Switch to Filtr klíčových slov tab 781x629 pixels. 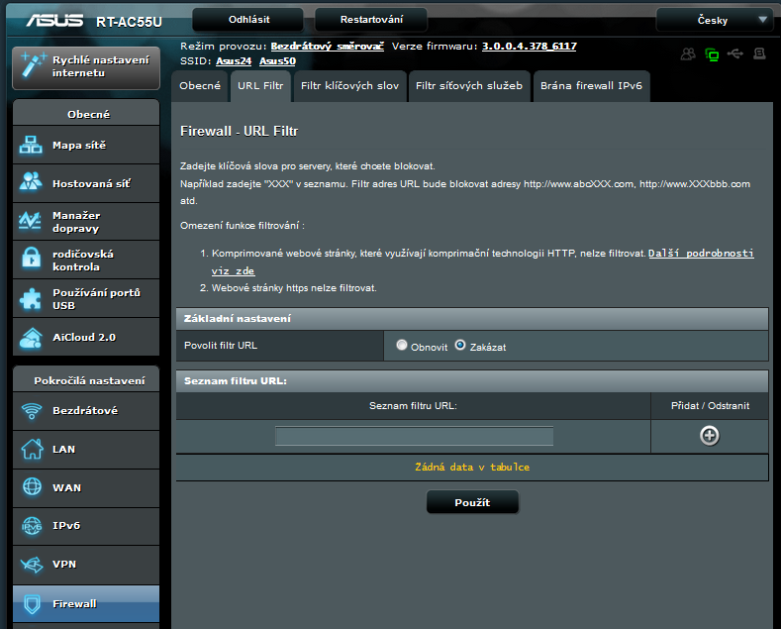[349, 86]
